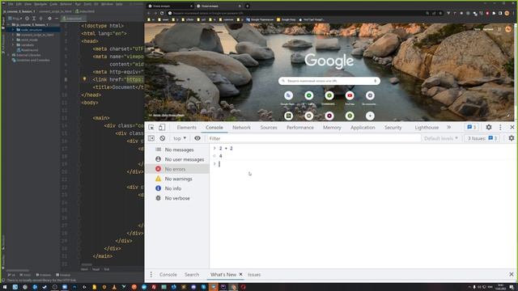Open the File menu in the IDE

11,4
